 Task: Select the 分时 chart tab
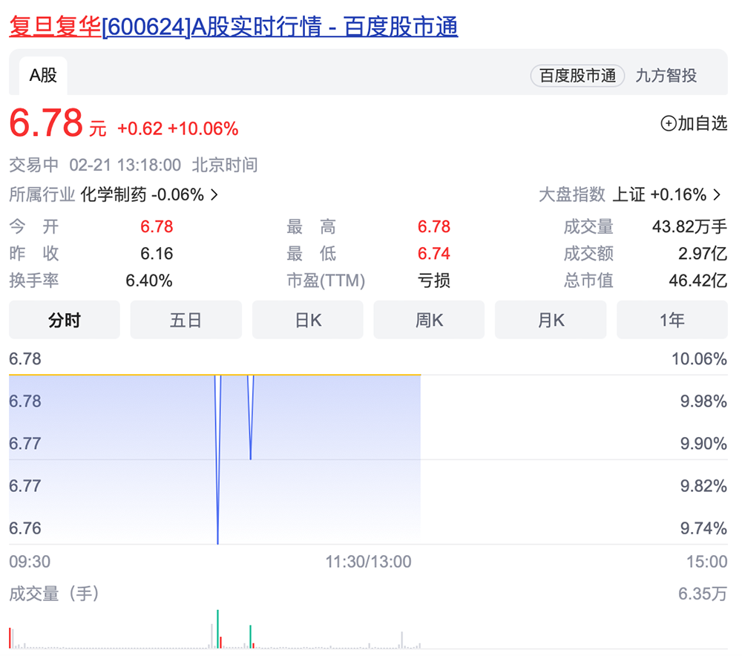(65, 321)
